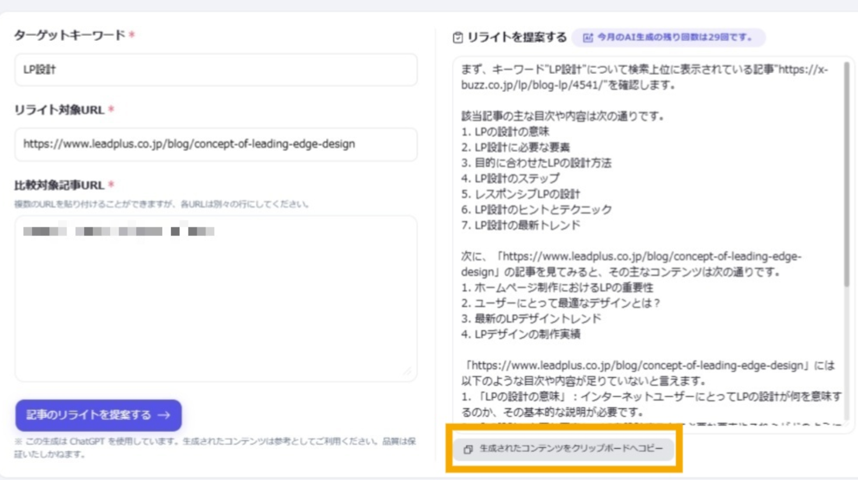This screenshot has height=480, width=858.
Task: Click the ターゲットキーワード field label
Action: pyautogui.click(x=69, y=36)
